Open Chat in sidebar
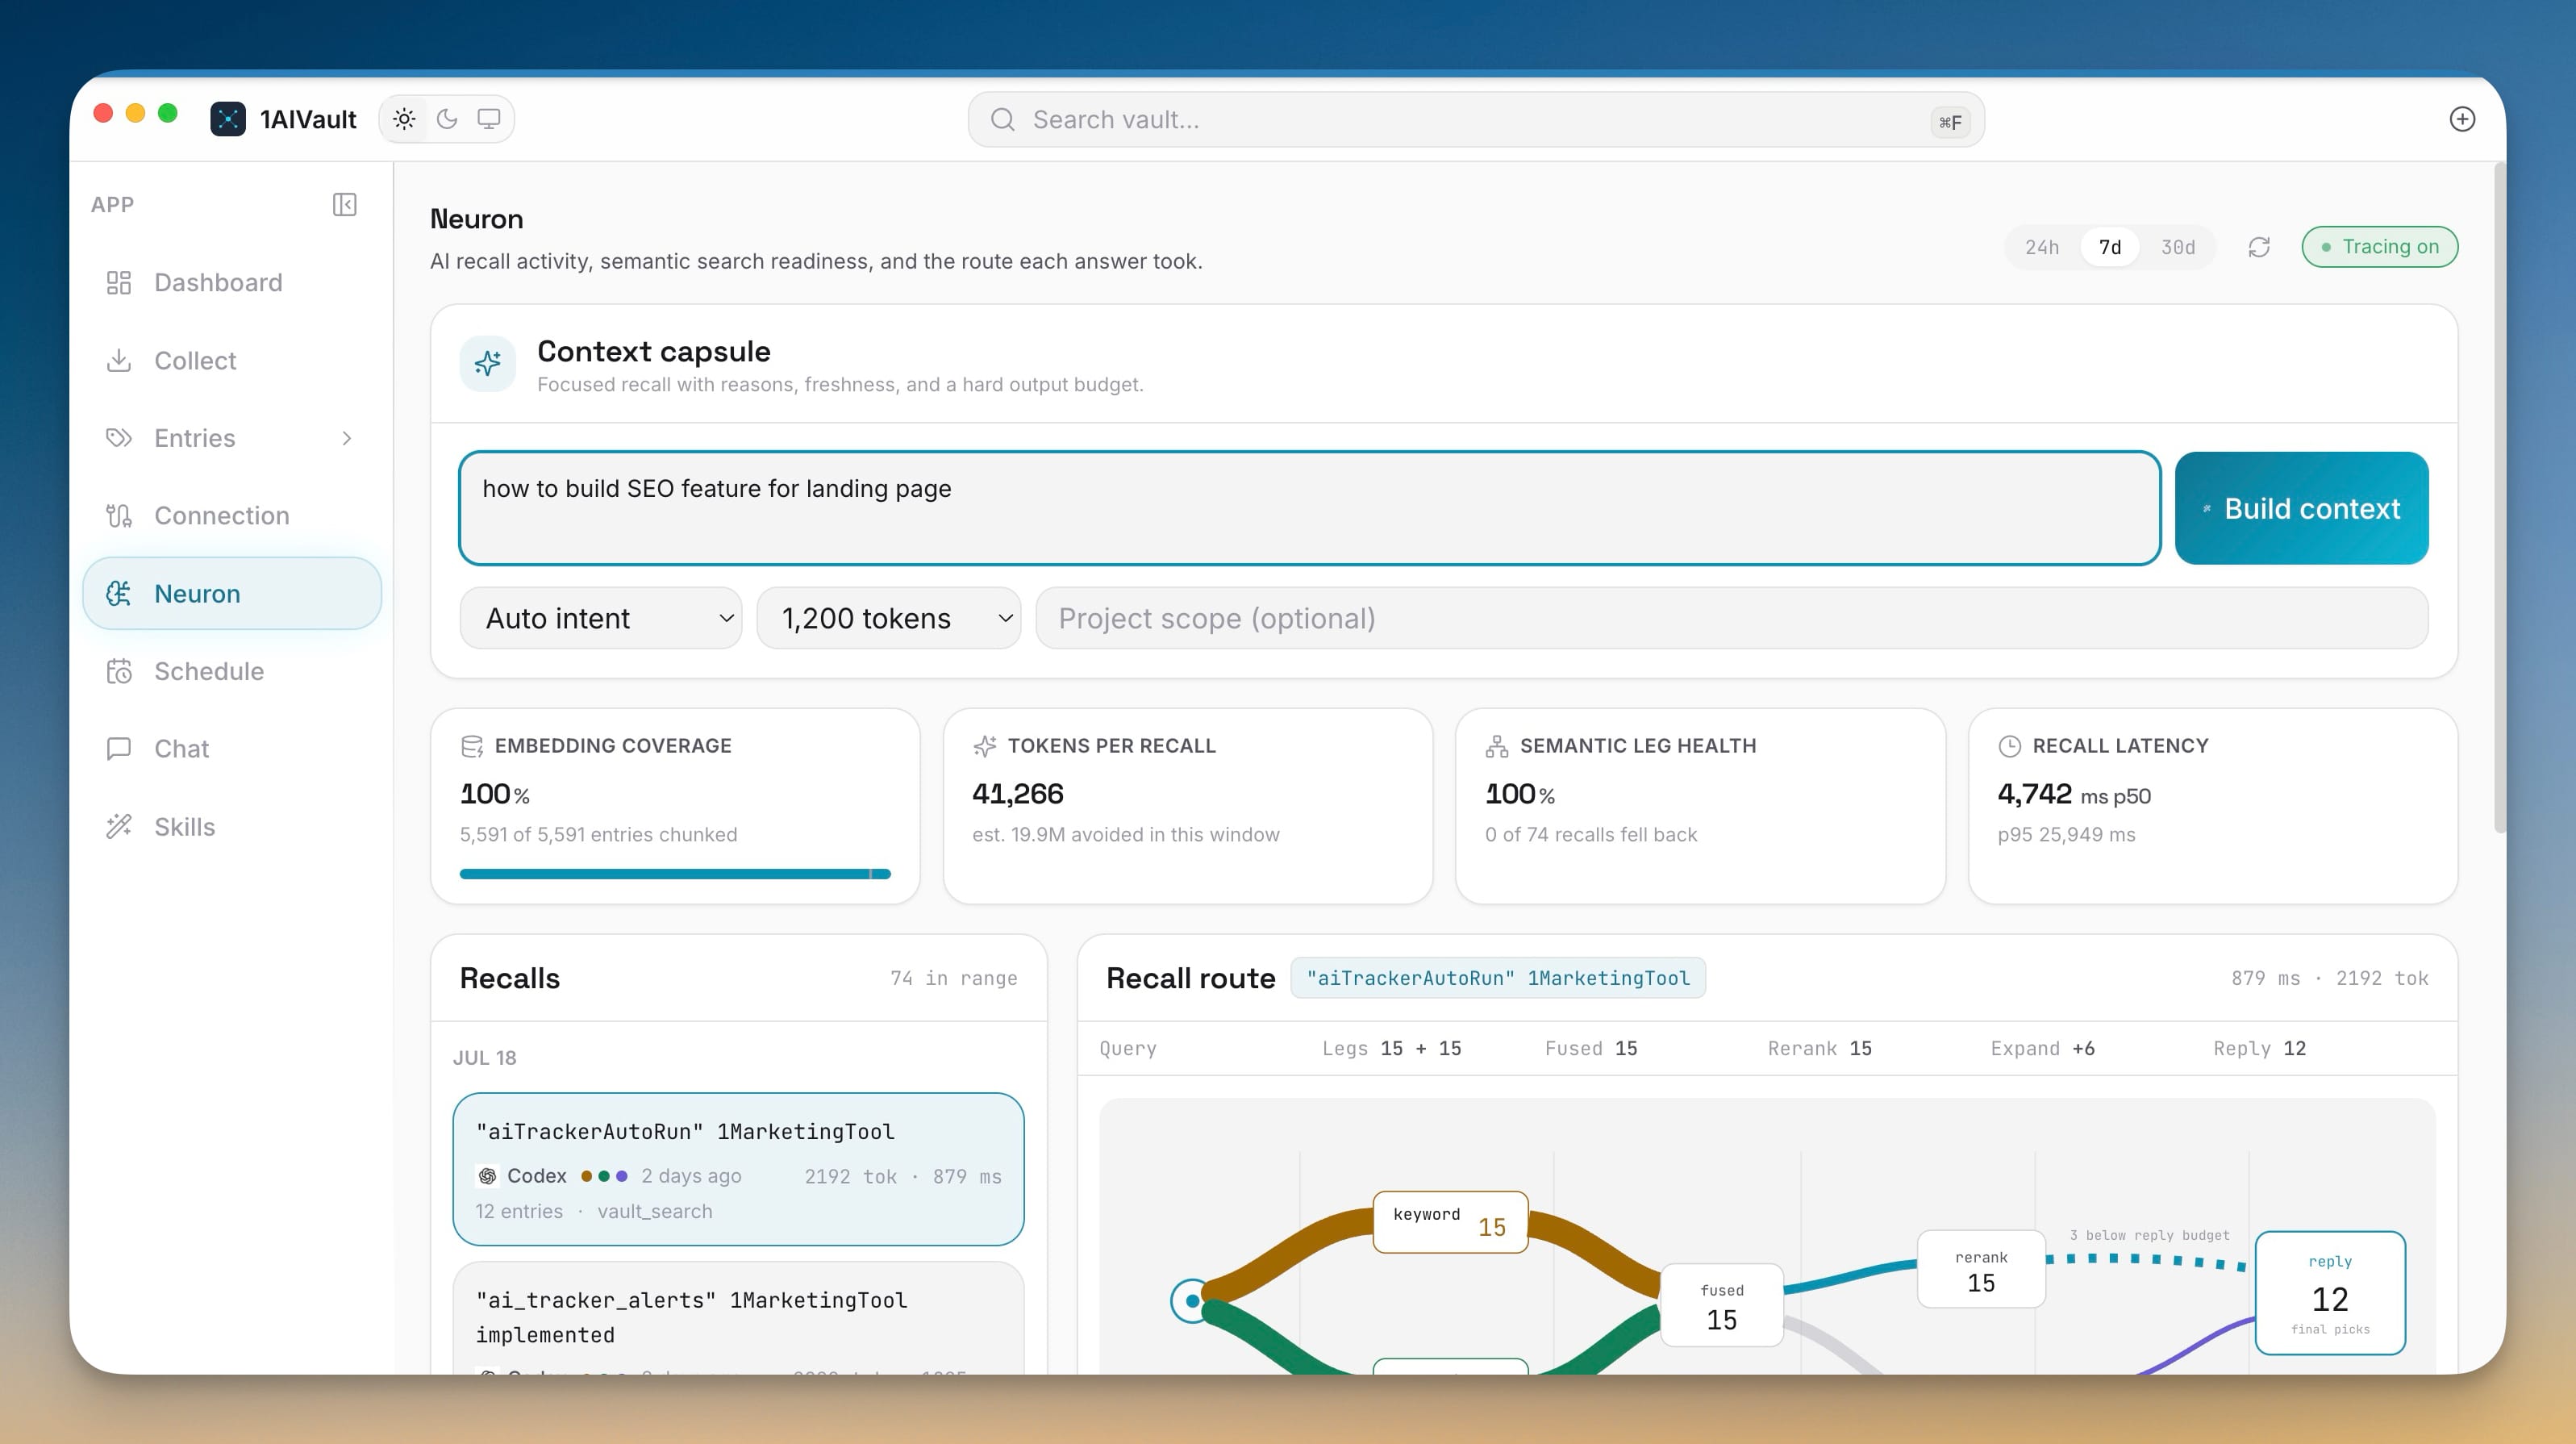Image resolution: width=2576 pixels, height=1444 pixels. coord(232,749)
